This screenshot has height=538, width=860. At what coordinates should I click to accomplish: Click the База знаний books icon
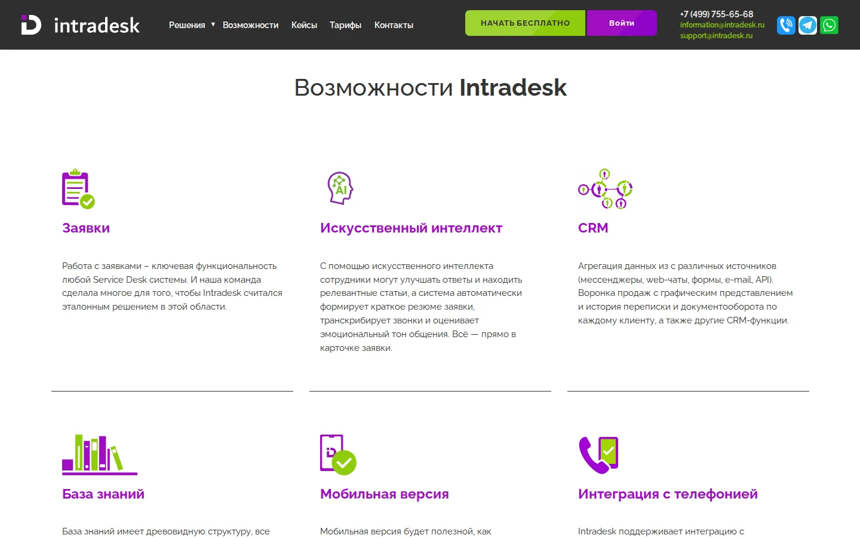(100, 454)
